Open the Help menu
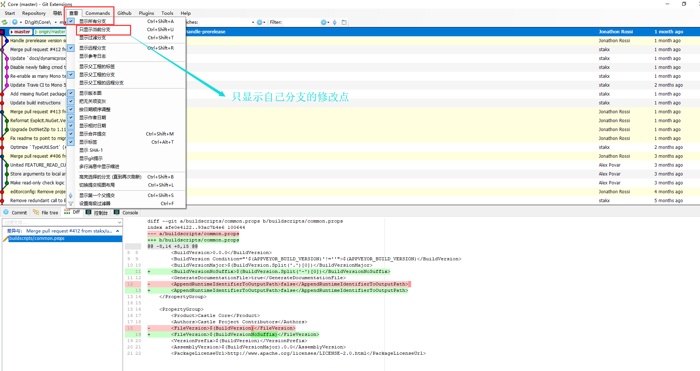 pos(186,13)
